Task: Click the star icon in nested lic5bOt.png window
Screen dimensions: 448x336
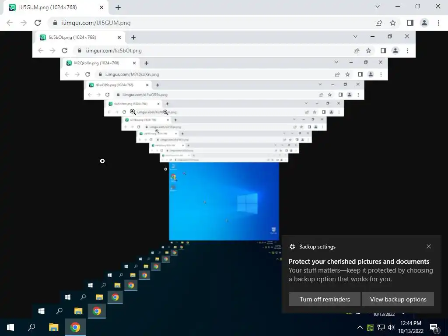Action: [368, 51]
